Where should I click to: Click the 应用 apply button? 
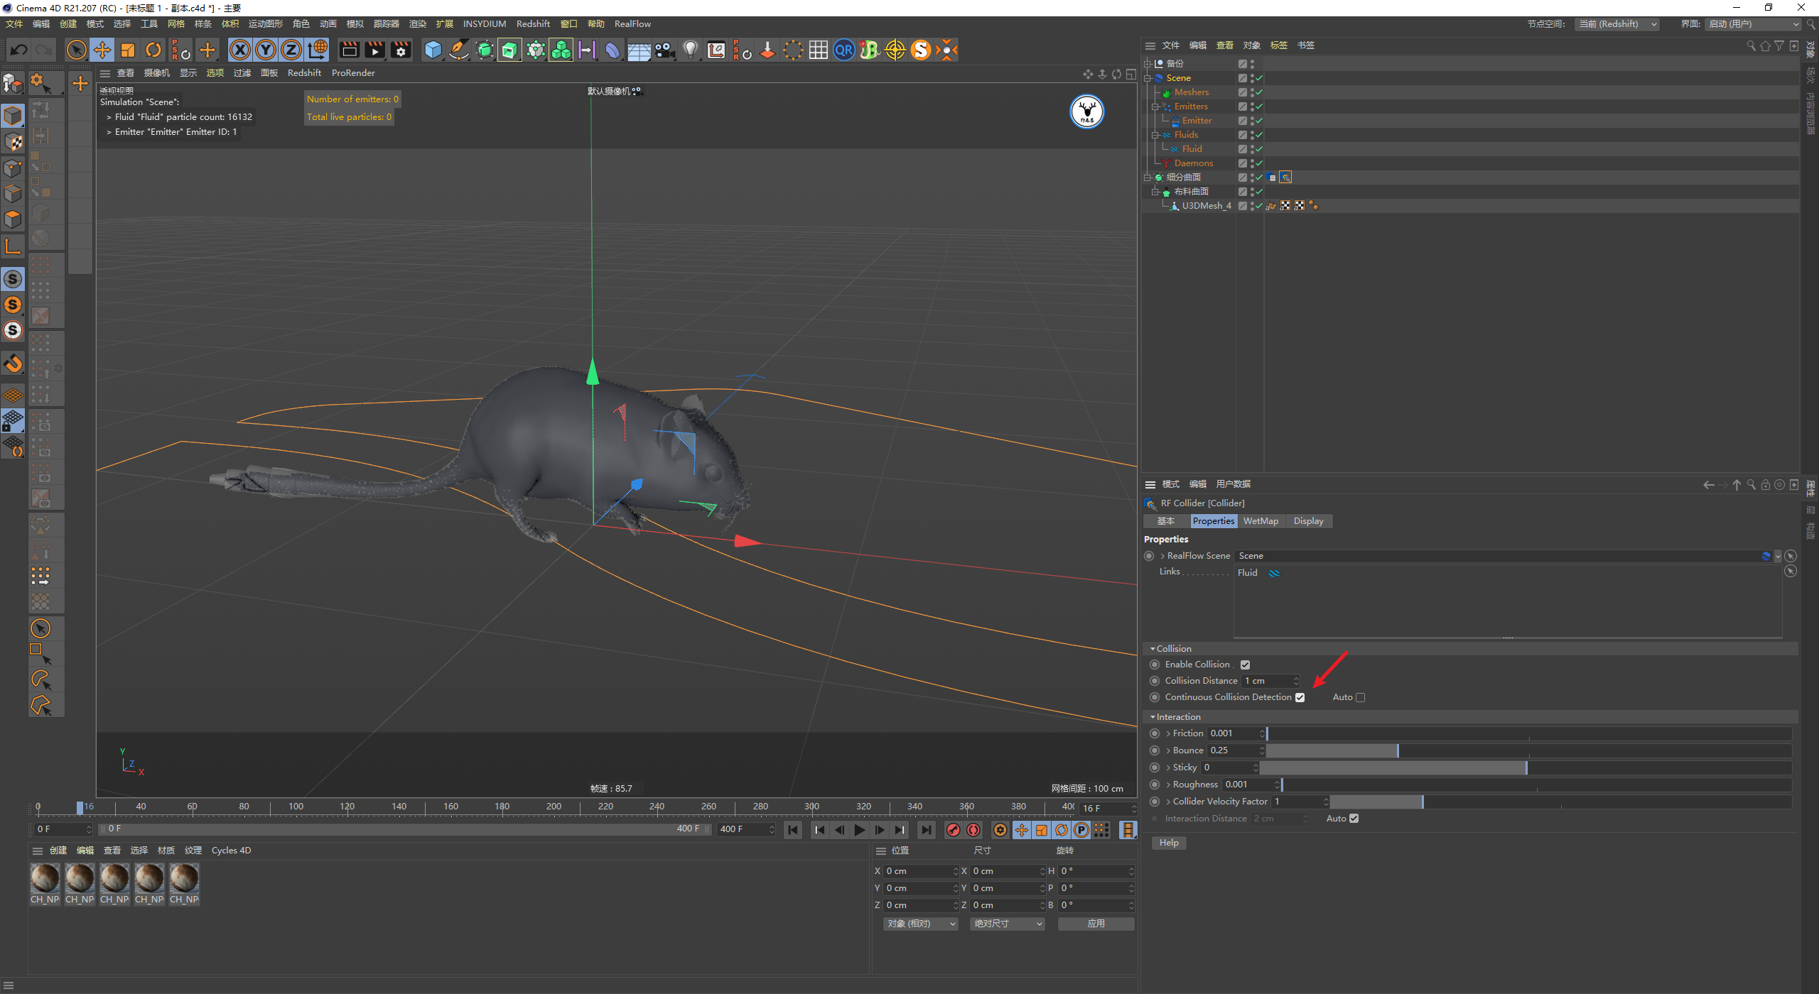click(1096, 924)
